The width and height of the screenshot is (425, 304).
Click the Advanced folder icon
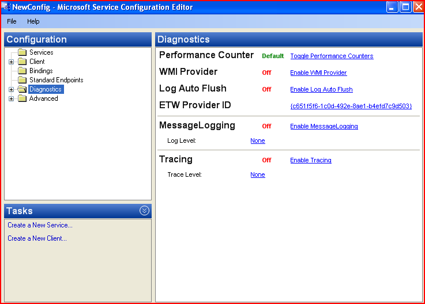pyautogui.click(x=22, y=98)
